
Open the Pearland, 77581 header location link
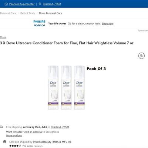coord(52,4)
